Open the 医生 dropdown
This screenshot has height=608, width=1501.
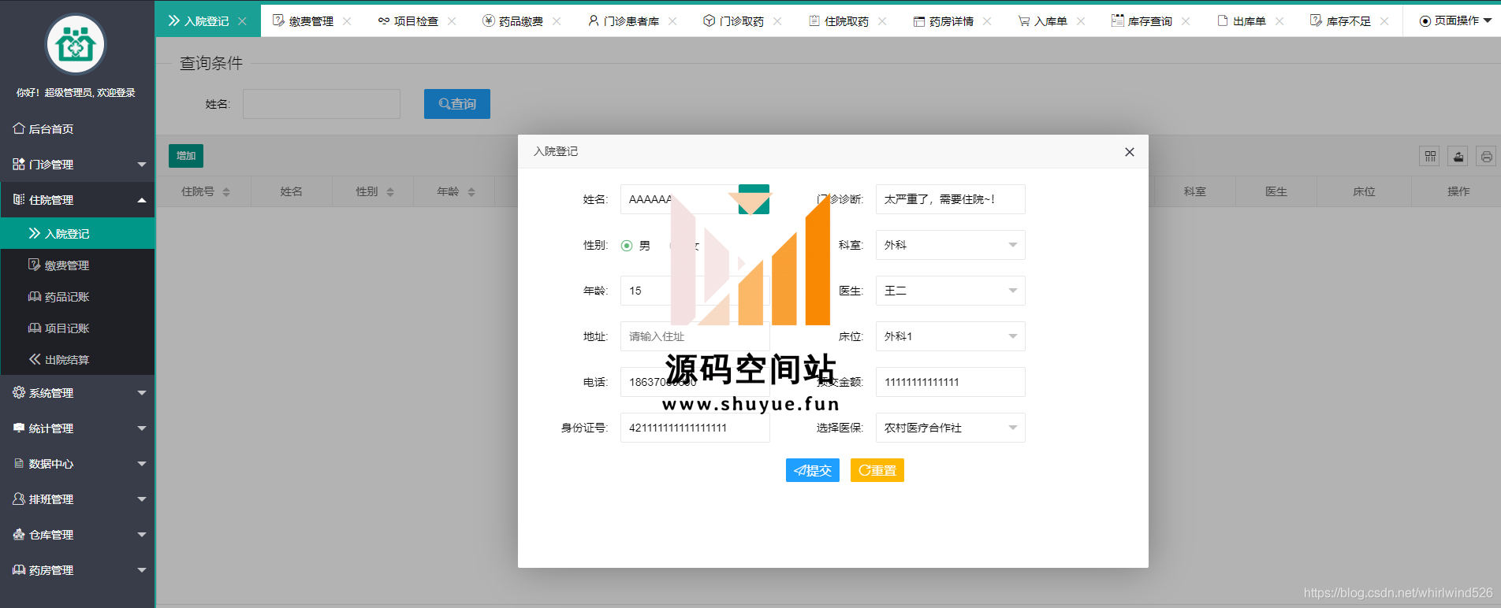pos(951,291)
